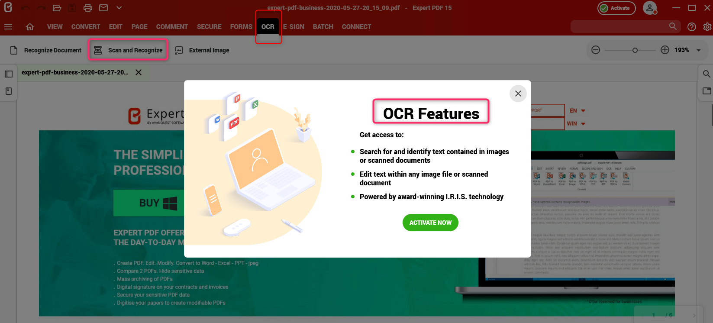Open the SECURE tab
The image size is (713, 323).
pos(209,27)
